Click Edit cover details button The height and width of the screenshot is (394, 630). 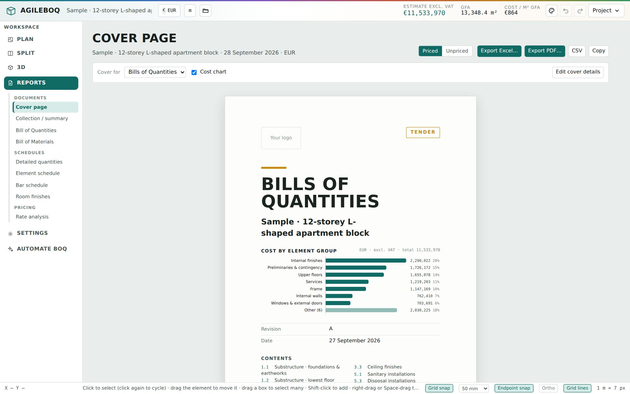[x=578, y=72]
